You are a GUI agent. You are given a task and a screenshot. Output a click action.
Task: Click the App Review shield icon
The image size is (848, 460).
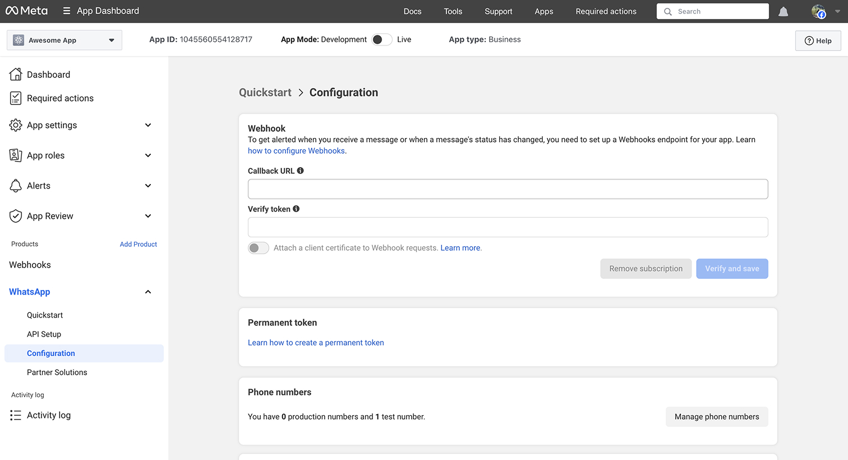[15, 216]
